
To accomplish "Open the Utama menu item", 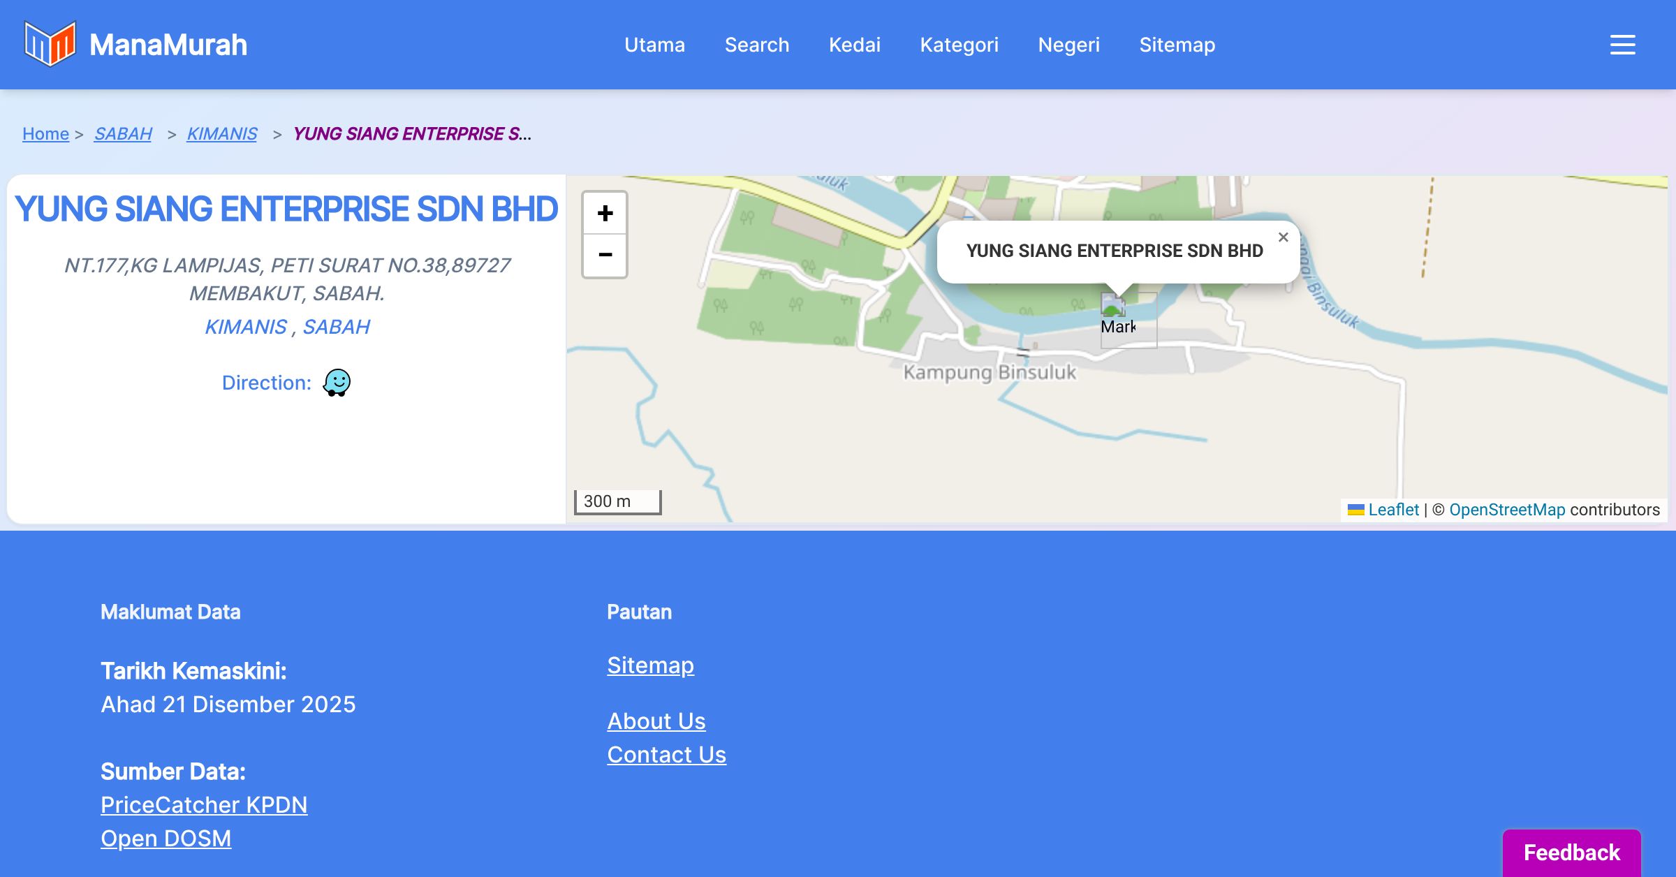I will tap(654, 45).
